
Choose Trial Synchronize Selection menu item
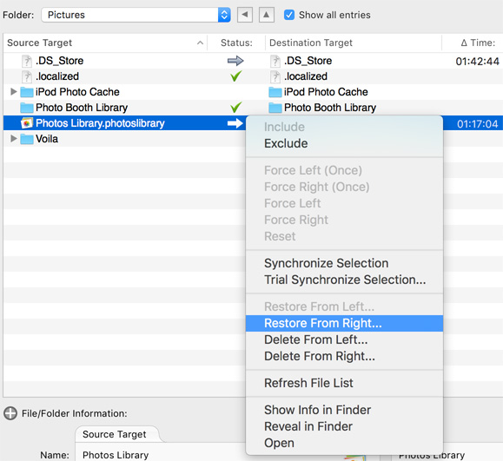344,280
